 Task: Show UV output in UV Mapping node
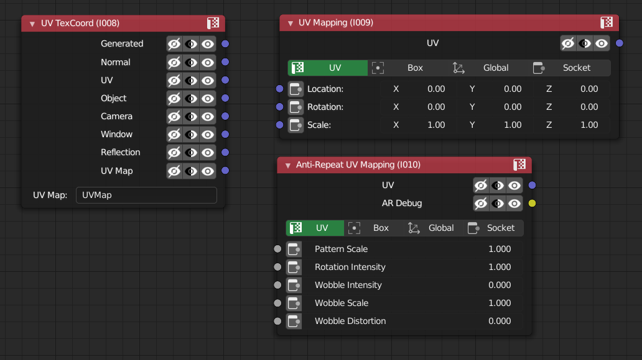602,43
